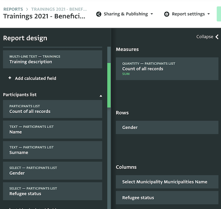Open the Sharing & Publishing dropdown arrow
The image size is (221, 209).
click(x=152, y=14)
